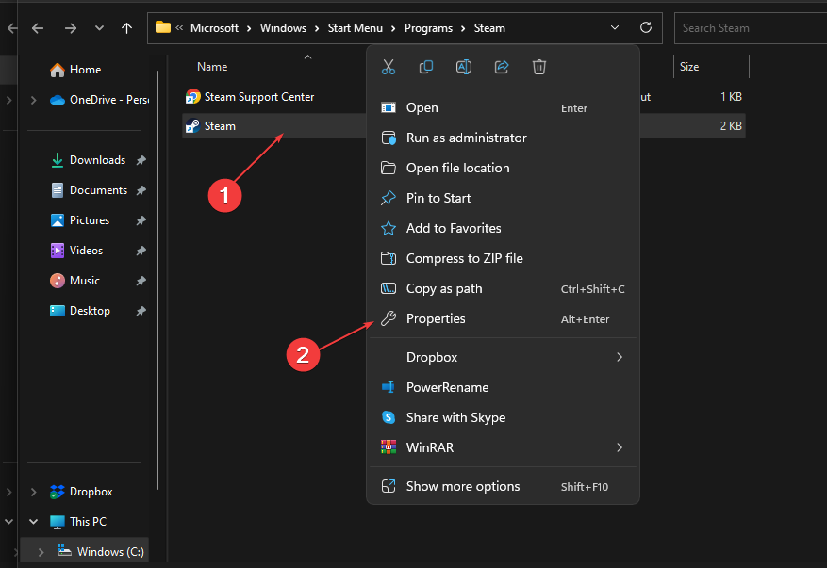Click the Copy icon in context menu
The width and height of the screenshot is (827, 568).
425,67
